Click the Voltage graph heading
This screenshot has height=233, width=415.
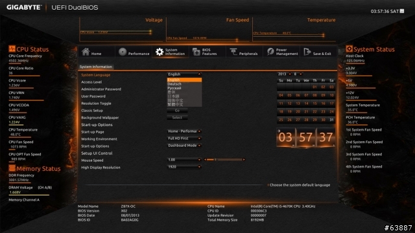point(154,20)
